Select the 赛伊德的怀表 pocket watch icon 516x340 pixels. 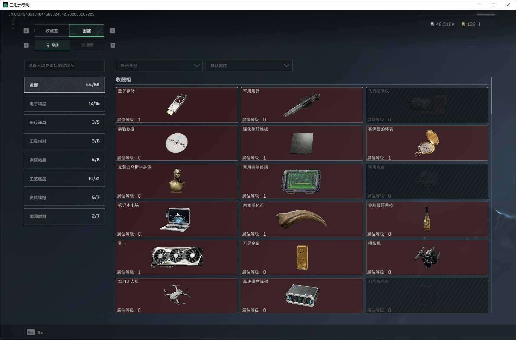pyautogui.click(x=427, y=143)
